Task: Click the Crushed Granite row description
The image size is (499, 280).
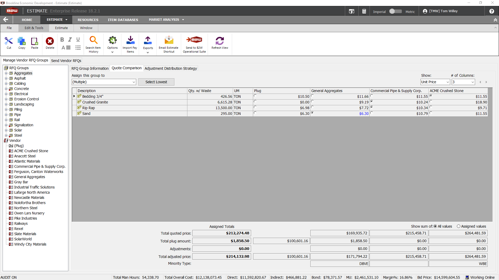Action: (95, 102)
